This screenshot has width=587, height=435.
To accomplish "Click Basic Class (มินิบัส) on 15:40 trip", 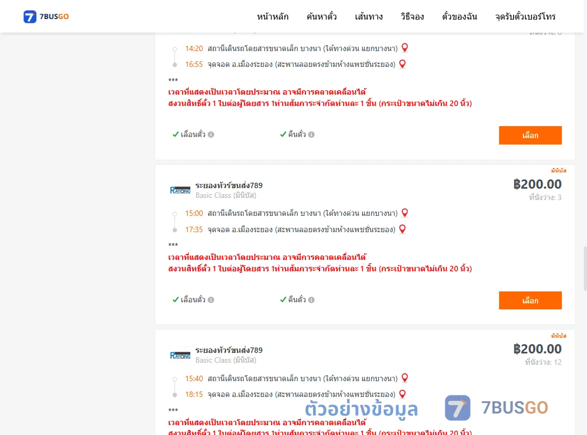I will [226, 360].
